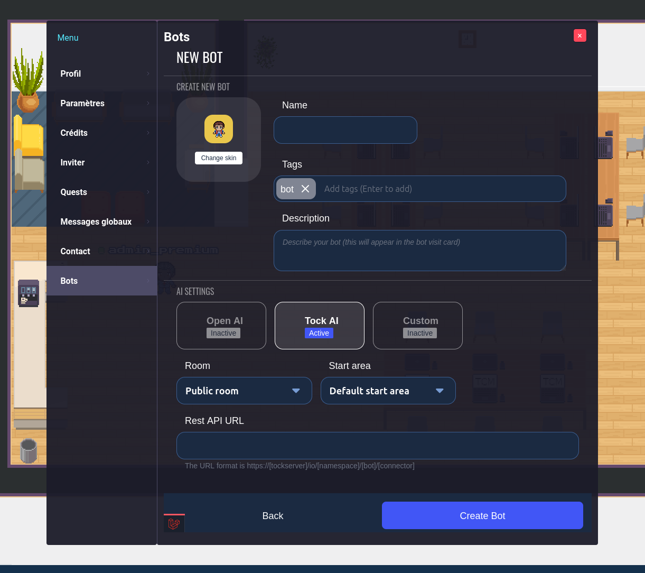This screenshot has width=645, height=573.
Task: Click Messages globaux in the sidebar
Action: (x=96, y=221)
